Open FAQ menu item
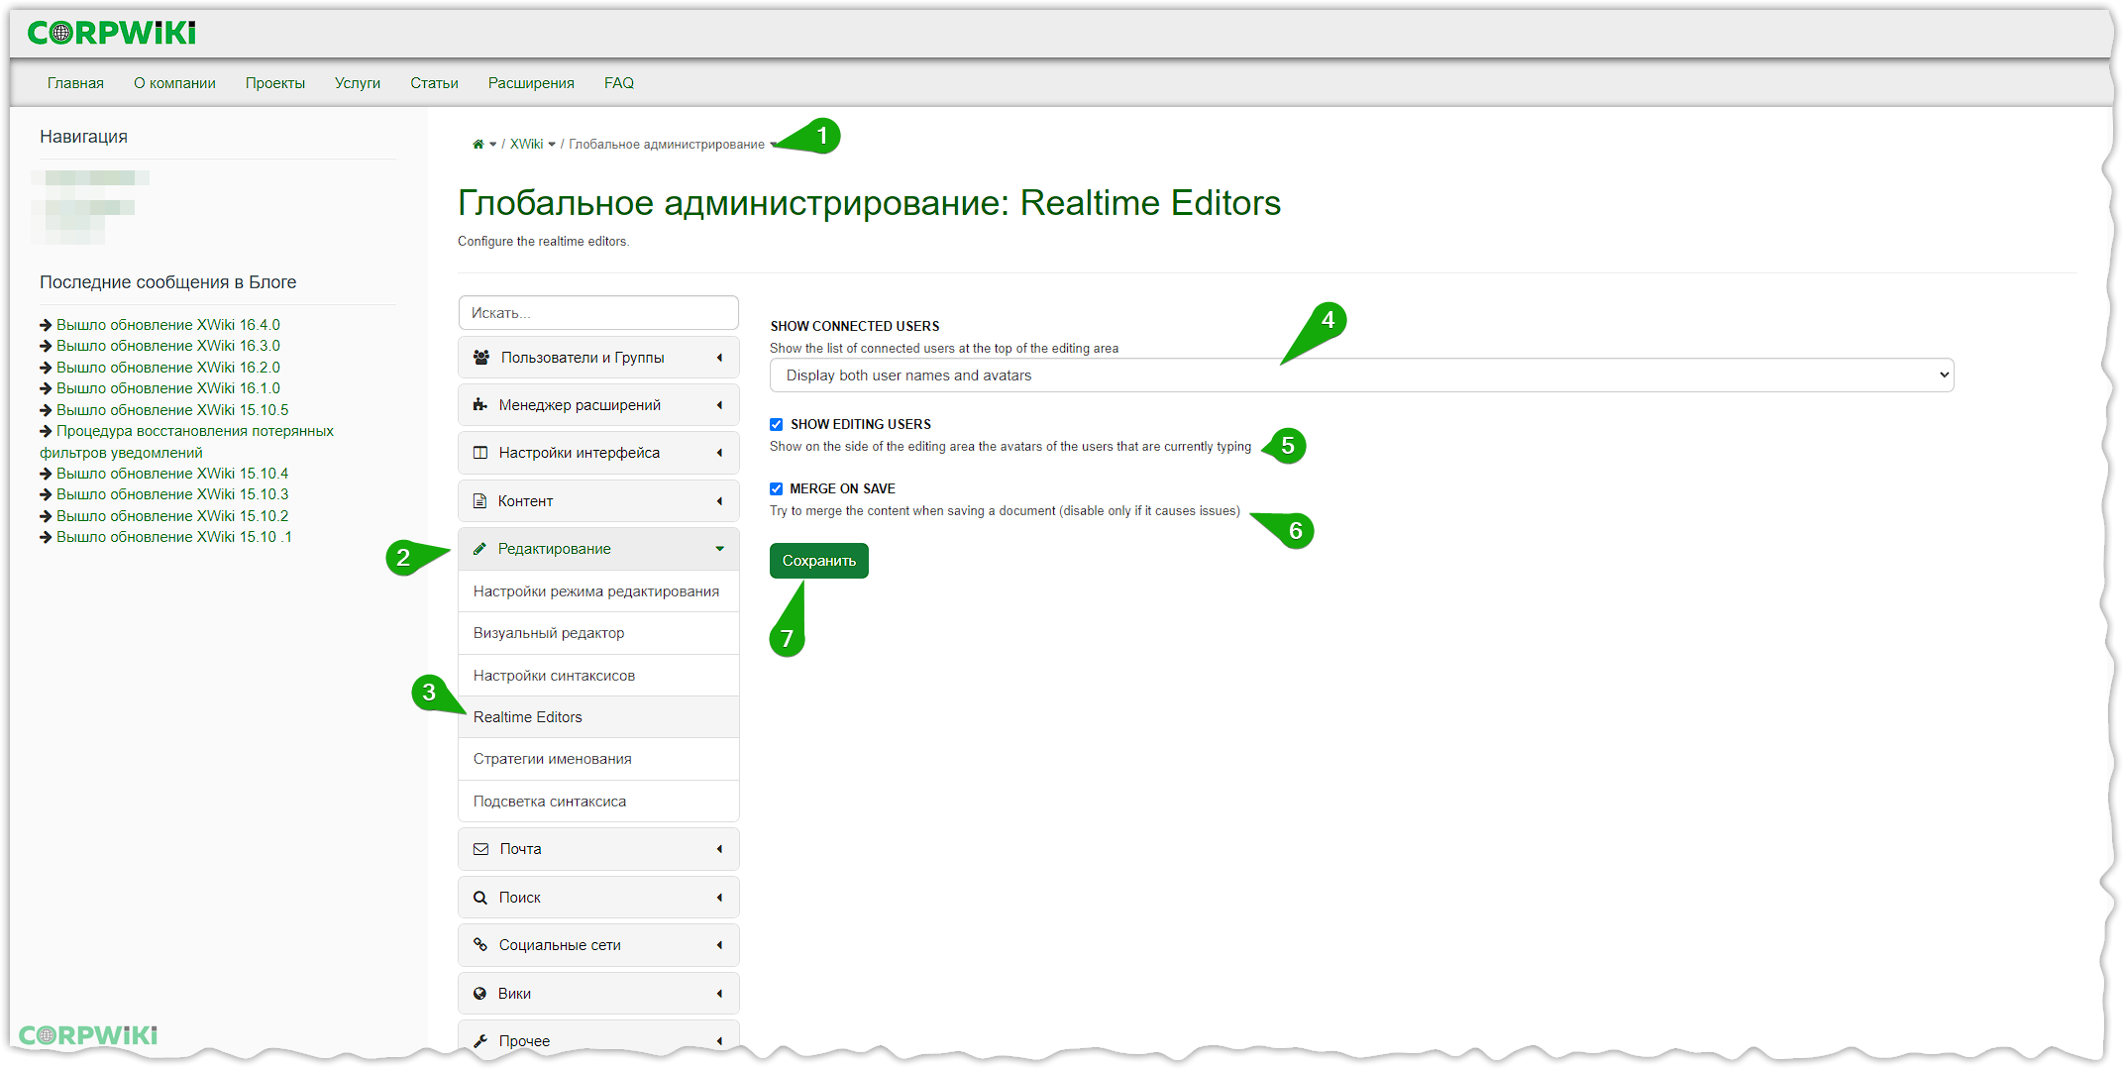2124x1070 pixels. point(619,83)
